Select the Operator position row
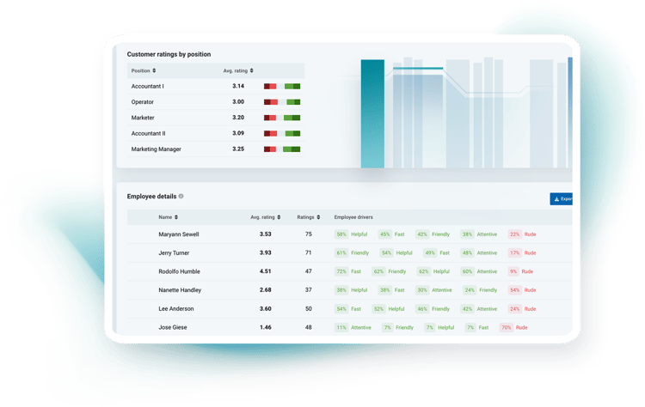The height and width of the screenshot is (407, 645). [216, 102]
